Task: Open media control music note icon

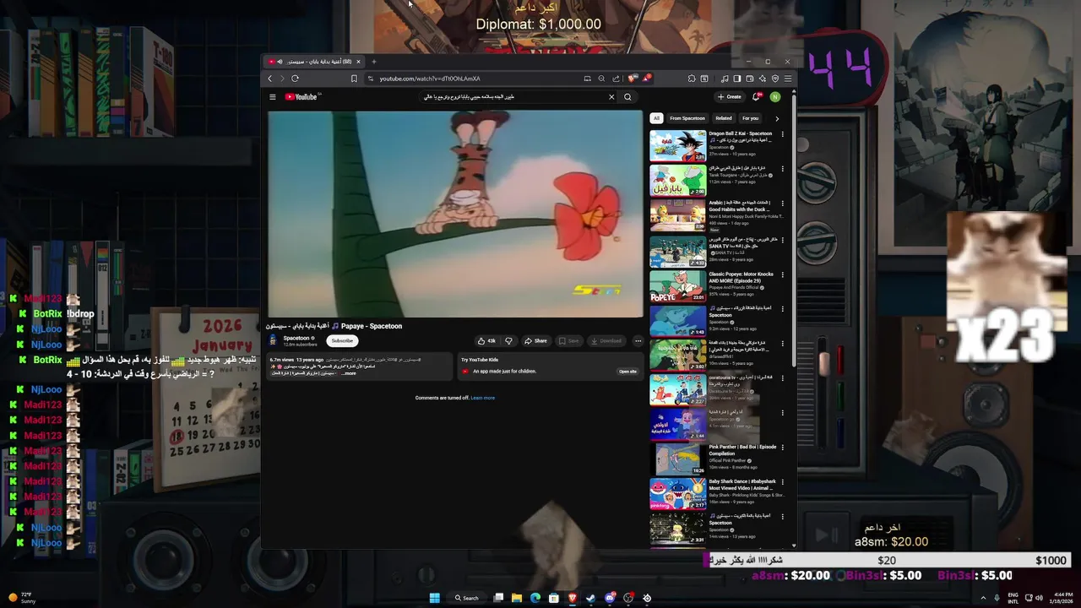Action: pyautogui.click(x=725, y=79)
